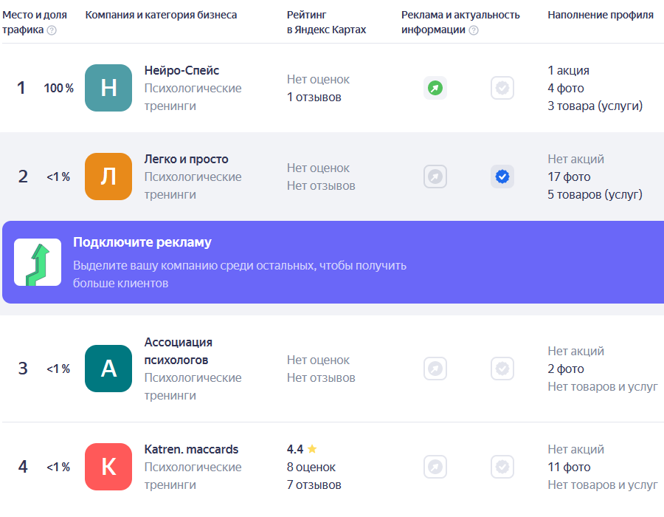This screenshot has height=517, width=664.
Task: Click the verification badge icon for Katren. maccards
Action: coord(502,467)
